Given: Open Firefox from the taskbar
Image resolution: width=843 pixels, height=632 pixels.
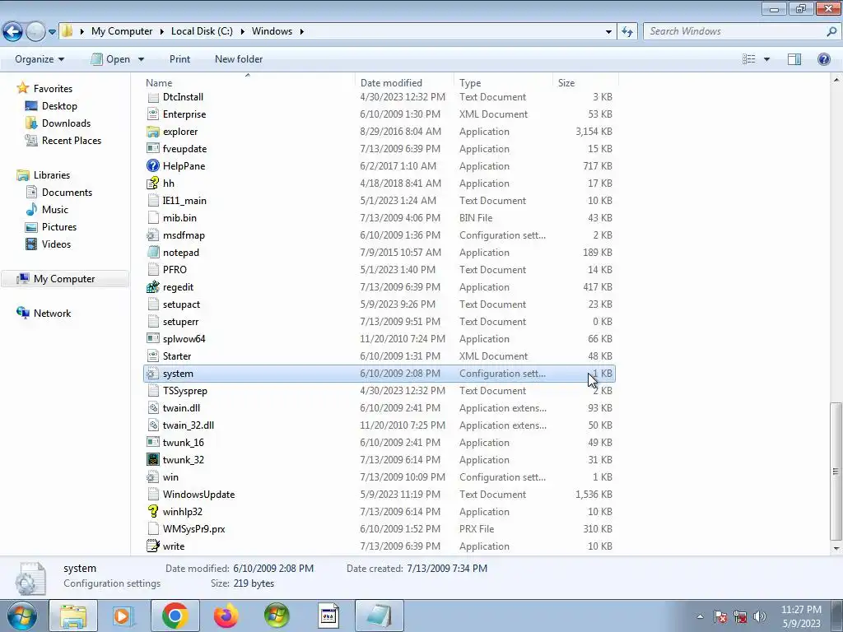Looking at the screenshot, I should (x=226, y=616).
